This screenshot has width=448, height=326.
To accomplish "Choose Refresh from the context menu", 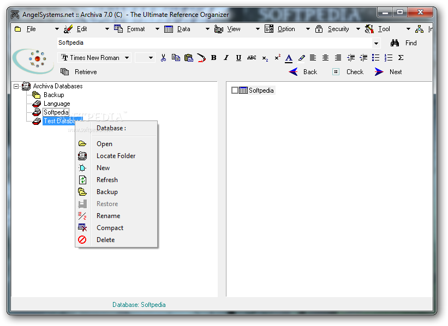I will [117, 180].
